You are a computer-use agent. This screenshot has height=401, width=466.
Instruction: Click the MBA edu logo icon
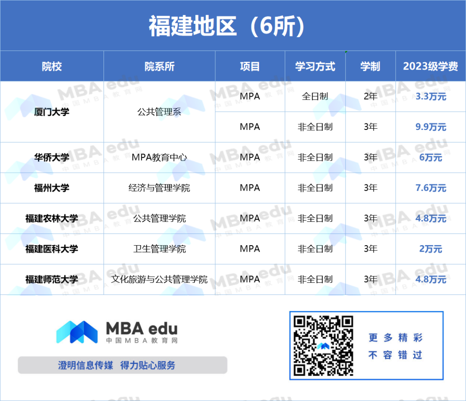tap(77, 332)
